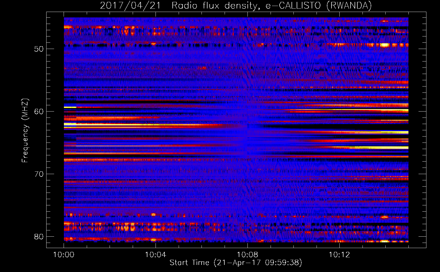Viewport: 440px width, 272px height.
Task: Click the 'Frequency (MHZ)' axis label
Action: coord(25,131)
